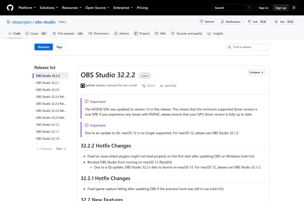Image resolution: width=304 pixels, height=201 pixels.
Task: Focus the header Search field
Action: (x=233, y=8)
